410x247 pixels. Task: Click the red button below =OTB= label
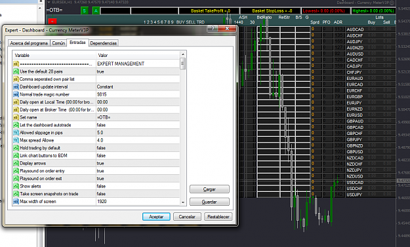click(52, 22)
